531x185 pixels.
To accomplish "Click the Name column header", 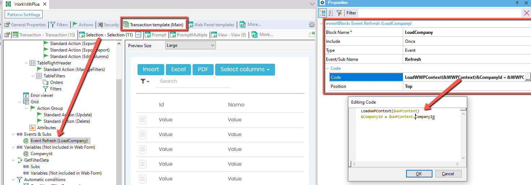I will tap(236, 105).
